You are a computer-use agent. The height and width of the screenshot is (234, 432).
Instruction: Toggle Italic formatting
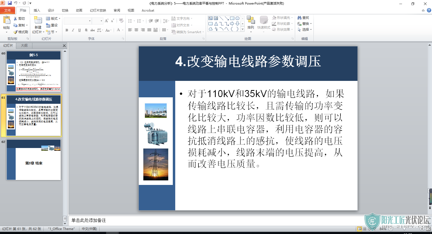(x=73, y=30)
